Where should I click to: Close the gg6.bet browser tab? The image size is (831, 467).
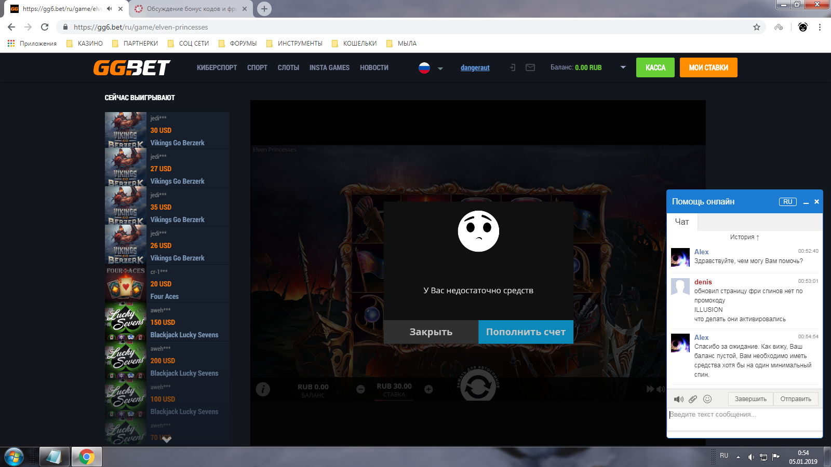(120, 9)
